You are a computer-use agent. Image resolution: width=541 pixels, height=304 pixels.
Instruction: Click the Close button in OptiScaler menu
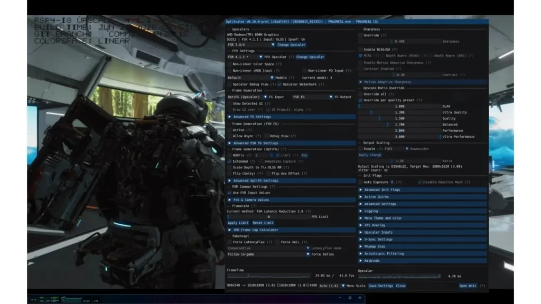coord(400,286)
